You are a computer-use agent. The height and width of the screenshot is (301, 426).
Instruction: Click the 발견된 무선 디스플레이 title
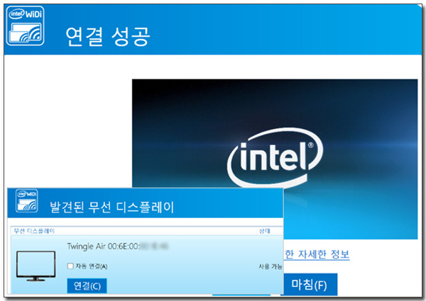click(x=111, y=208)
